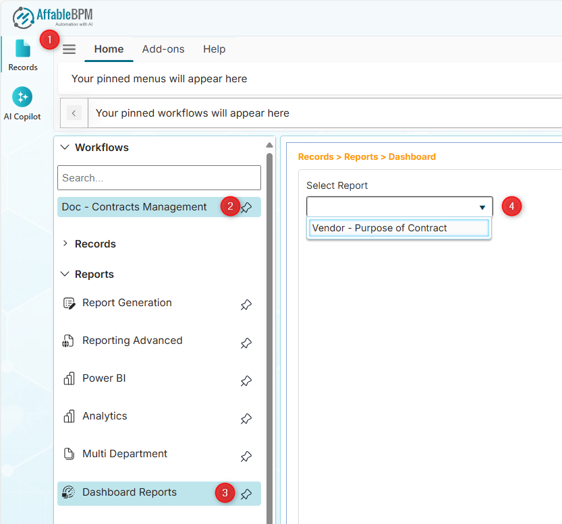The height and width of the screenshot is (524, 562).
Task: Click the Records breadcrumb link
Action: click(x=316, y=156)
